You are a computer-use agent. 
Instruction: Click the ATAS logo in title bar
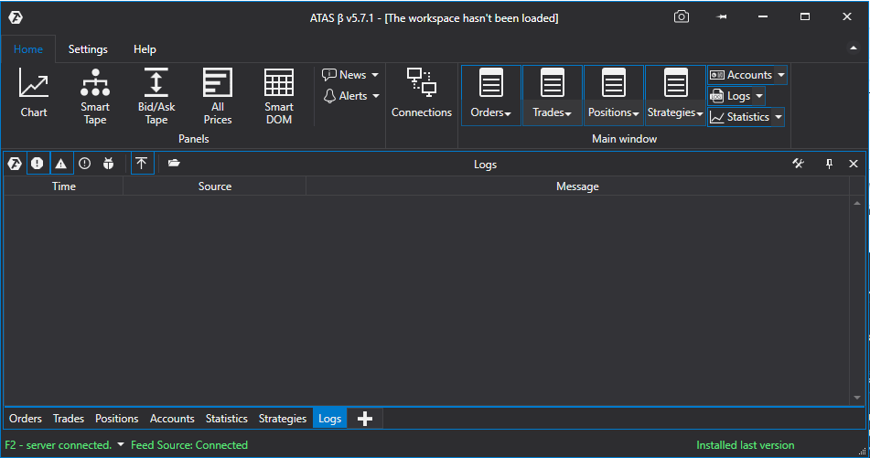pos(16,17)
